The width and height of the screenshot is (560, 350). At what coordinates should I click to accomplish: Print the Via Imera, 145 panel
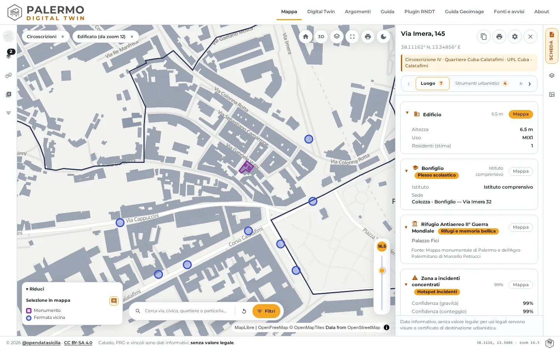pyautogui.click(x=499, y=37)
